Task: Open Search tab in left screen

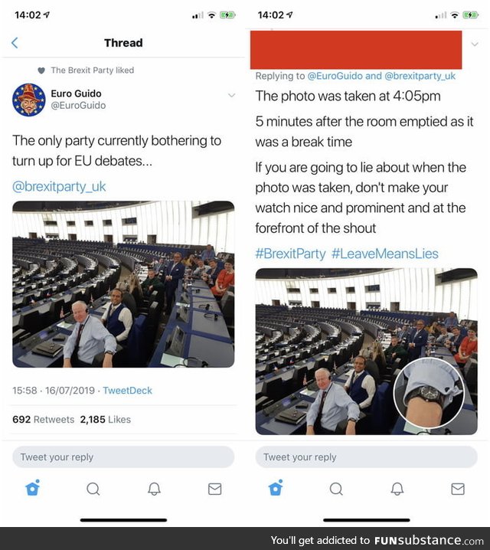Action: click(x=93, y=489)
